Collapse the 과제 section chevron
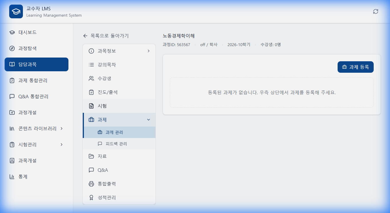390x213 pixels. [149, 120]
